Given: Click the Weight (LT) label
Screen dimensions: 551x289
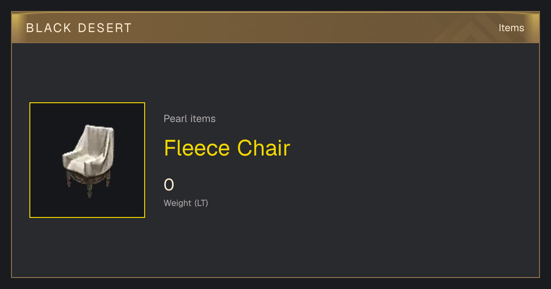Looking at the screenshot, I should [186, 203].
